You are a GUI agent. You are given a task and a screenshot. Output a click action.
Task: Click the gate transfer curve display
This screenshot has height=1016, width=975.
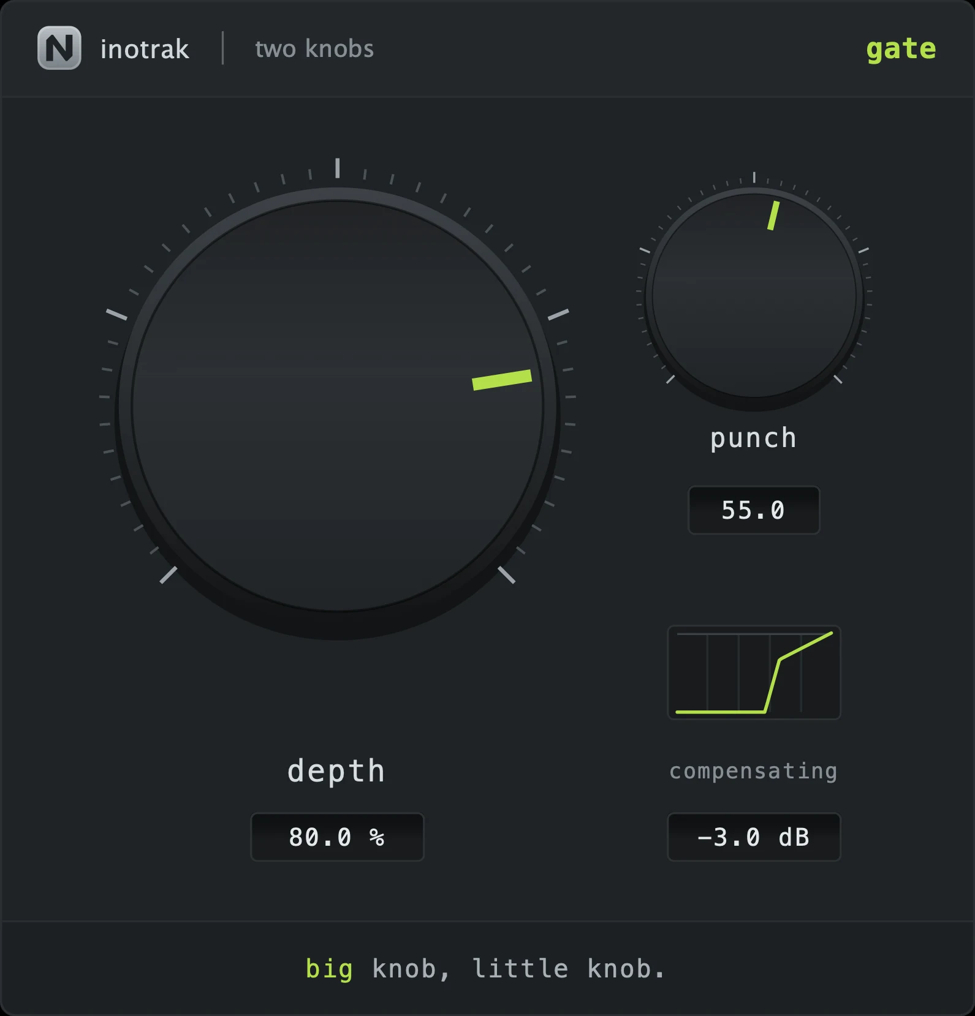coord(754,672)
